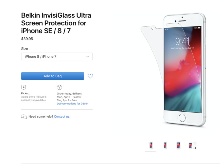The image size is (220, 165).
Task: Click the large iPhone product image
Action: (x=173, y=70)
